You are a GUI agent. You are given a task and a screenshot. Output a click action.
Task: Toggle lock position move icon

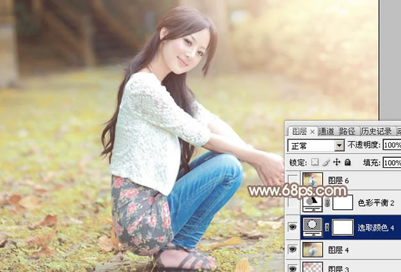[337, 162]
